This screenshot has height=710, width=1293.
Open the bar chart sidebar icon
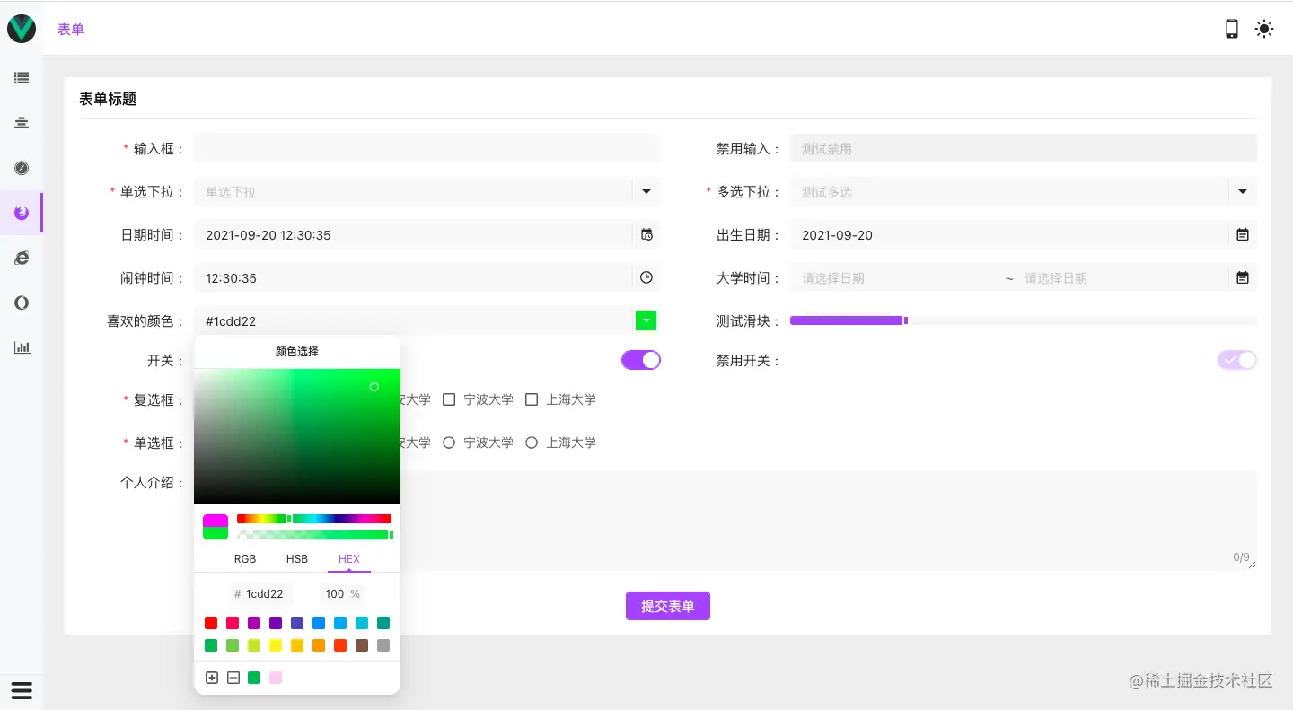(x=21, y=347)
